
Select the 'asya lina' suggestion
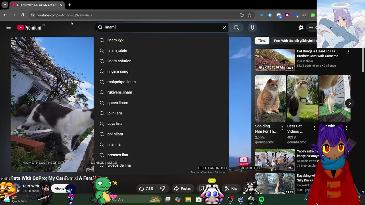(161, 124)
